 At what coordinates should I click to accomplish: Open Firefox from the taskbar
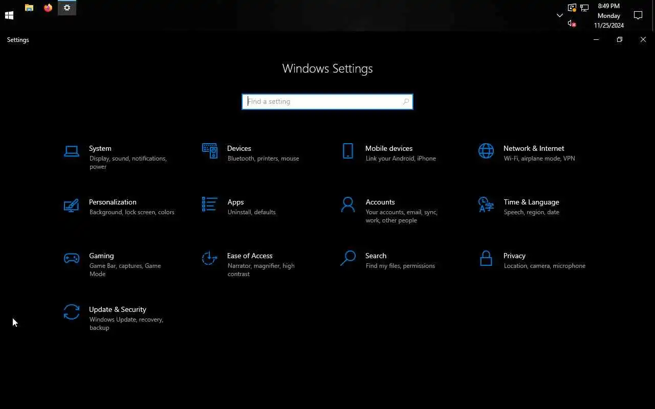(48, 8)
